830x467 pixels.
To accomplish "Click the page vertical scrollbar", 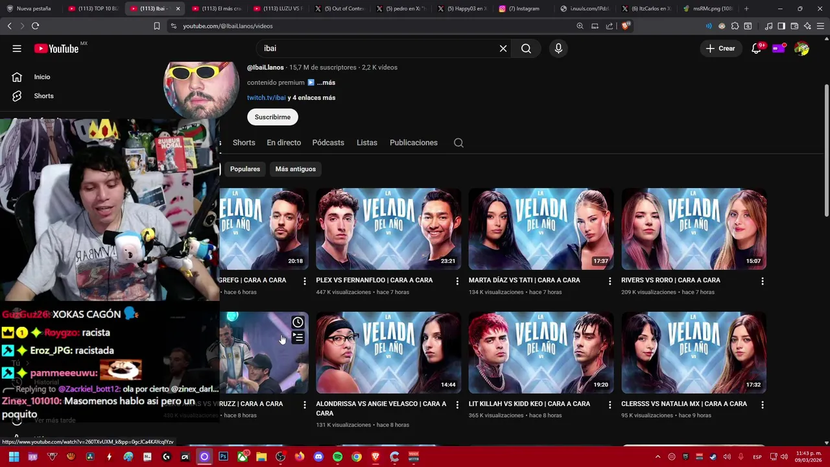I will [826, 150].
